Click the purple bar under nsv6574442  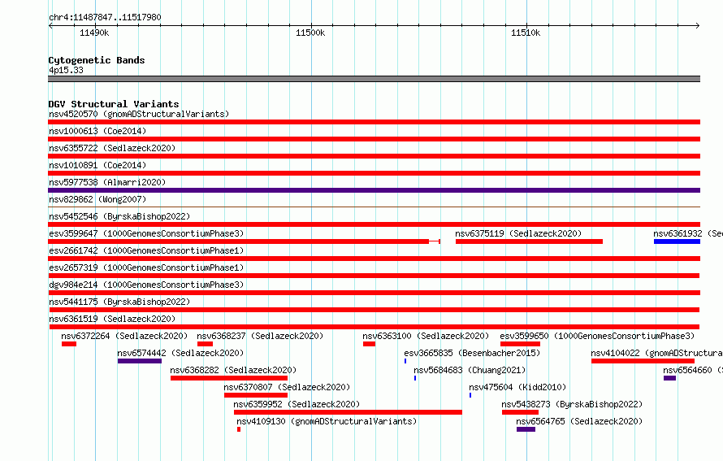click(139, 361)
